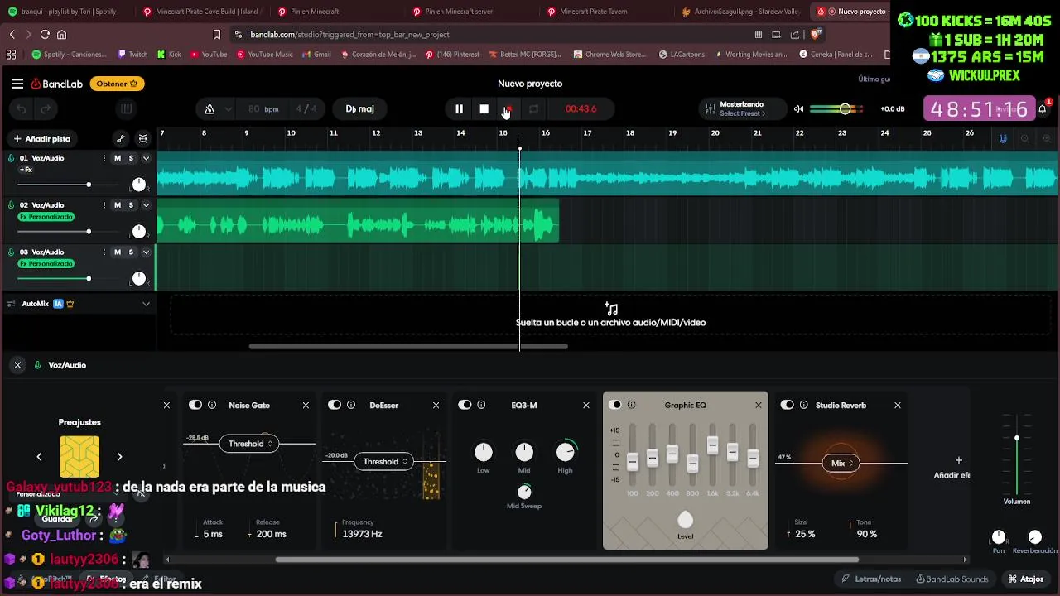The height and width of the screenshot is (596, 1060).
Task: Close the Voz/Audio effects panel
Action: tap(17, 365)
